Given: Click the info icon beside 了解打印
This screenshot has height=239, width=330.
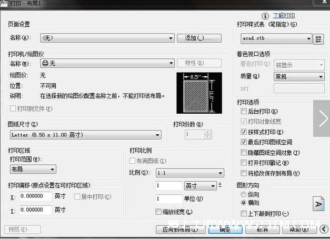Looking at the screenshot, I should [x=265, y=16].
